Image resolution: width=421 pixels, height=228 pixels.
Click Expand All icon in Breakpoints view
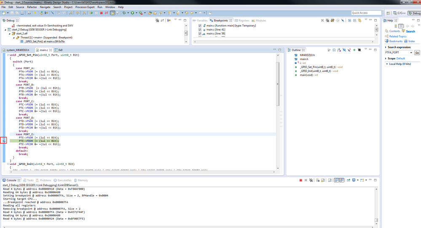[350, 20]
